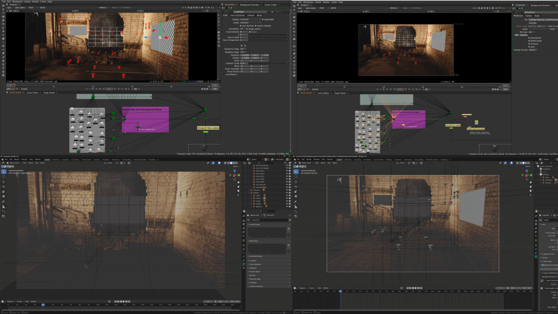
Task: Toggle the selectable checkbox in Card properties
Action: point(263,20)
